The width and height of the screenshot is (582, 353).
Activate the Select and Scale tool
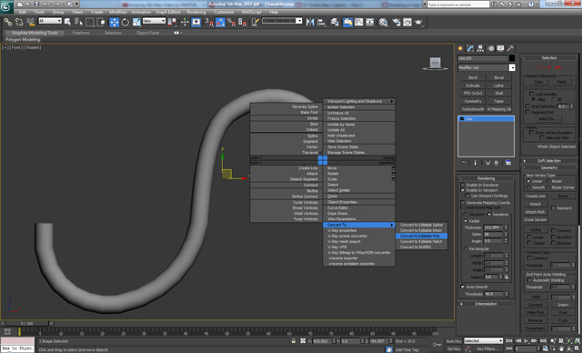coord(136,22)
